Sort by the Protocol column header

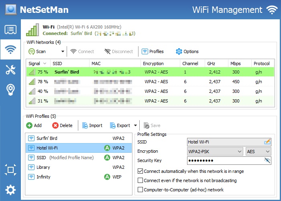tap(263, 64)
